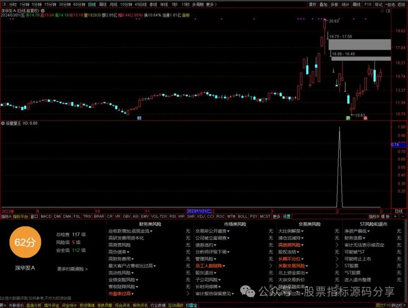Screen dimensions: 408x308
Task: Switch chart to 分时 period
Action: coord(12,5)
